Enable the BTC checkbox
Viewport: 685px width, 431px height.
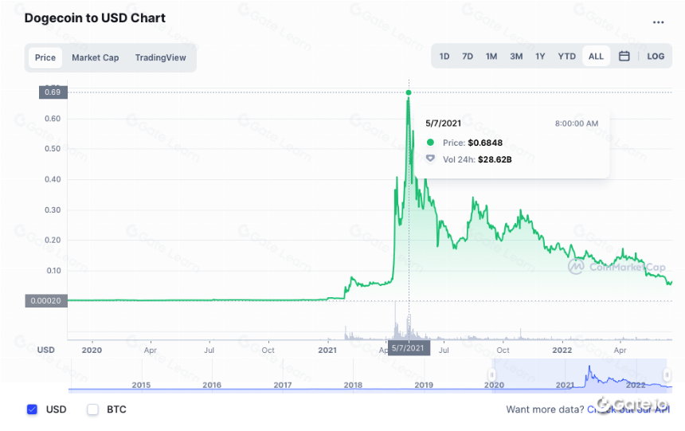(92, 409)
